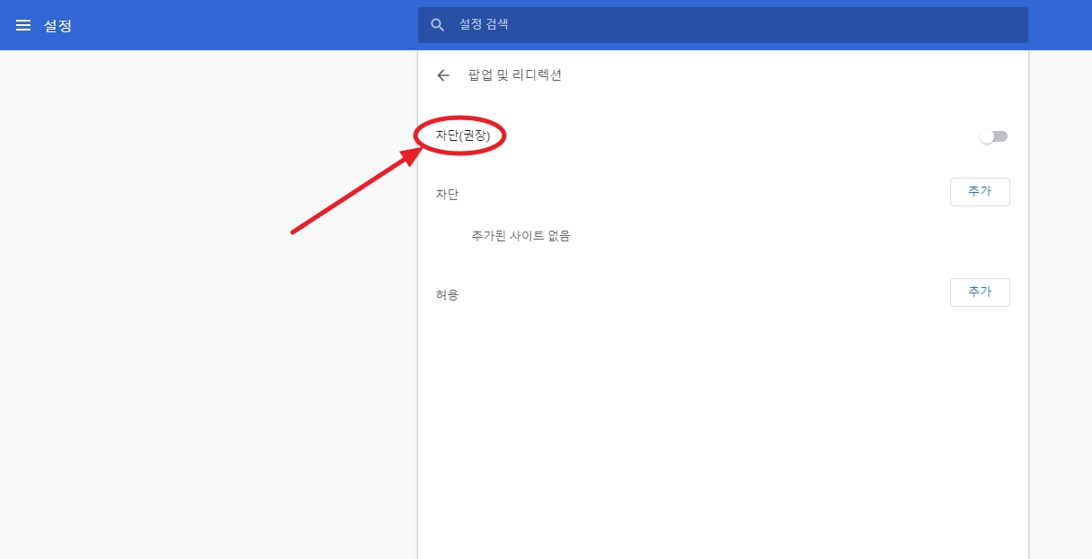Click the white knob of the toggle
This screenshot has height=559, width=1092.
click(x=987, y=136)
